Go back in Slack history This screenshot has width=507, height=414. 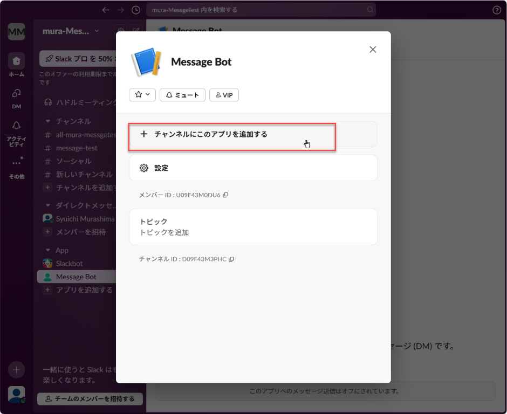105,10
